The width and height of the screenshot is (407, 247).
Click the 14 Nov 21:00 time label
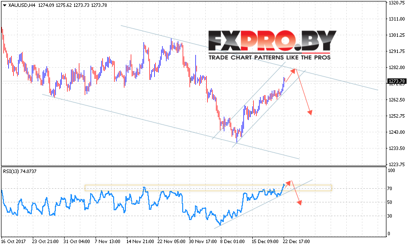pos(140,242)
